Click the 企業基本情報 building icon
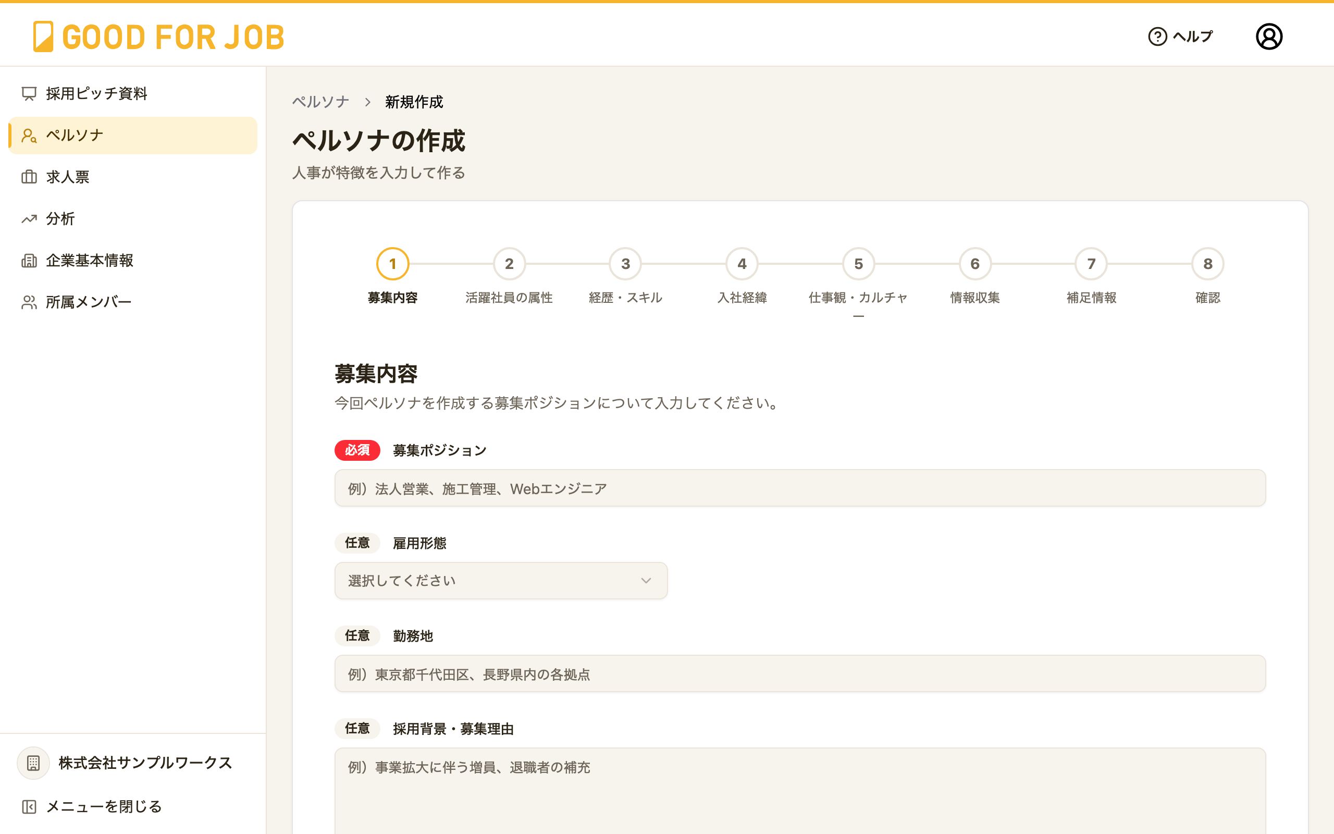 29,260
